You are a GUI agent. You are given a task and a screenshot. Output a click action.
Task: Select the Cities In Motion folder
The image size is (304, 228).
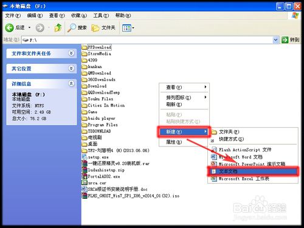click(x=103, y=105)
